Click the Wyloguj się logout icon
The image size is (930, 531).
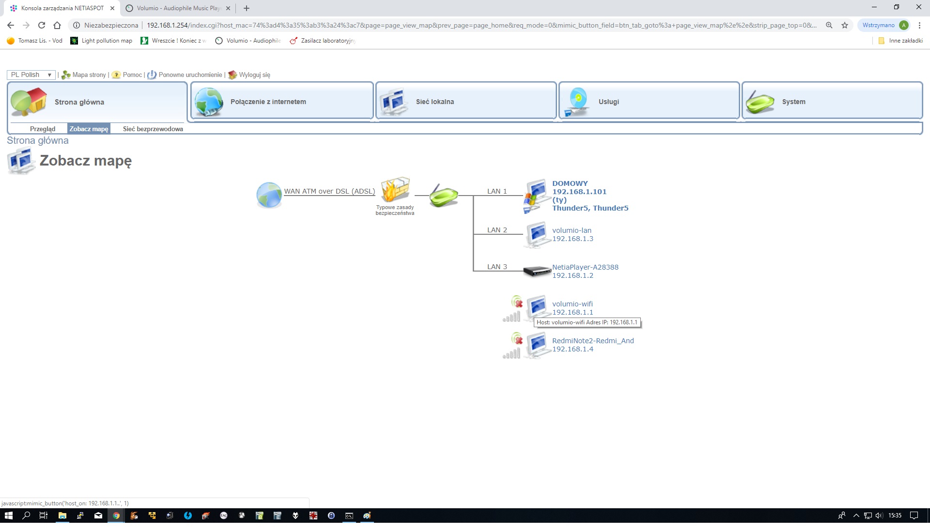click(x=232, y=75)
